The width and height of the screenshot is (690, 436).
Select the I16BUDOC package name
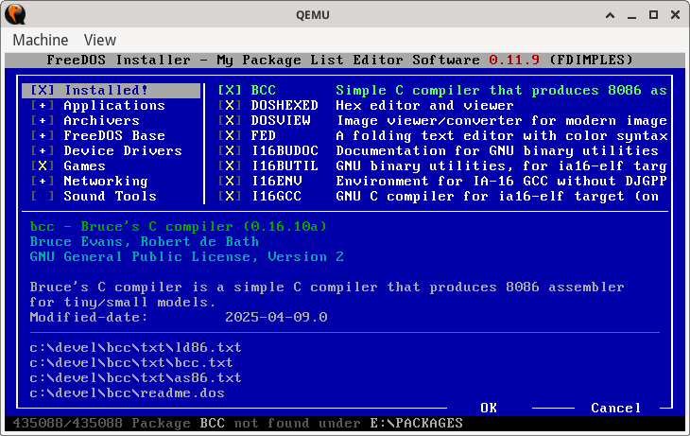285,150
